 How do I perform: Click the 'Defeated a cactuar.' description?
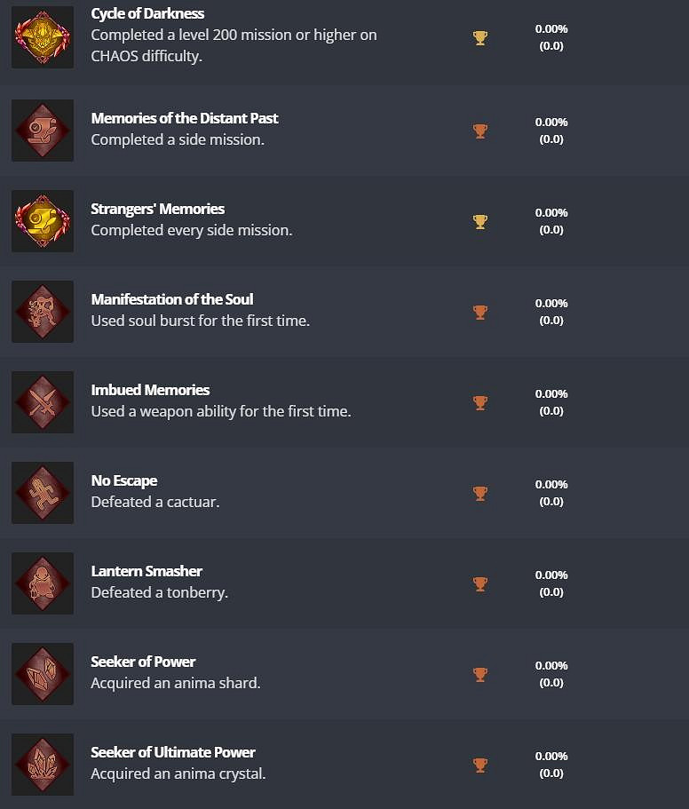pos(154,502)
